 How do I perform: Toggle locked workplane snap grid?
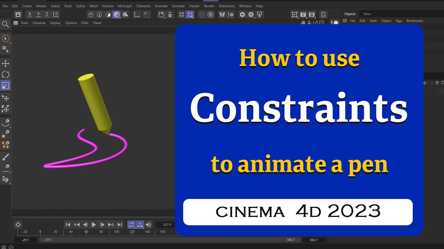tap(190, 15)
